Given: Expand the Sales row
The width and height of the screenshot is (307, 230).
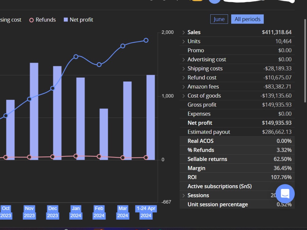Looking at the screenshot, I should (x=184, y=32).
